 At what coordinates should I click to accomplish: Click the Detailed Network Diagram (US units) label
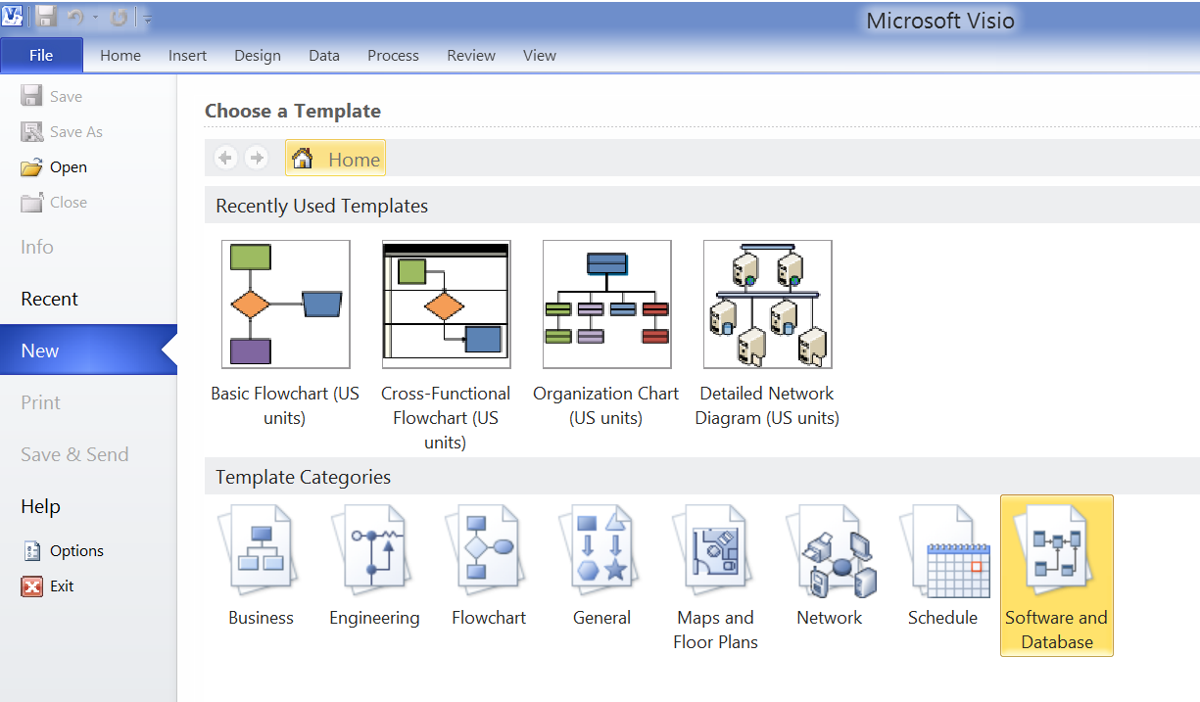pos(767,405)
